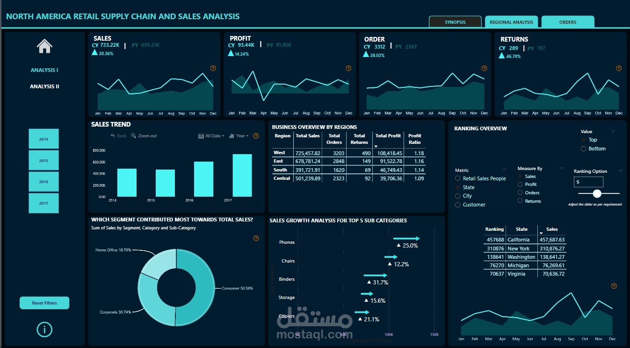Image resolution: width=630 pixels, height=348 pixels.
Task: Click the Back arrow in Sales Trend
Action: pos(113,135)
